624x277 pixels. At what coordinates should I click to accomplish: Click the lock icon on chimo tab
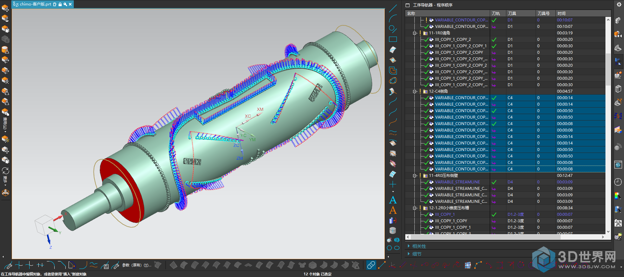click(60, 4)
